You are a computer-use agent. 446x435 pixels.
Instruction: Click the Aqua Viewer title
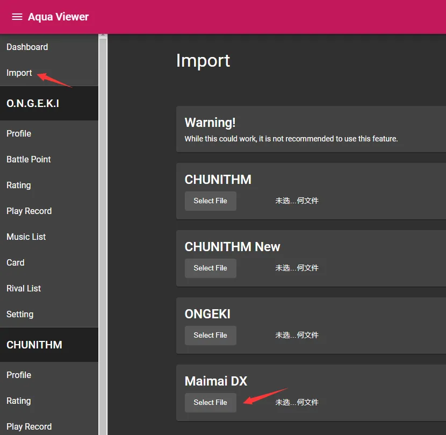coord(59,17)
